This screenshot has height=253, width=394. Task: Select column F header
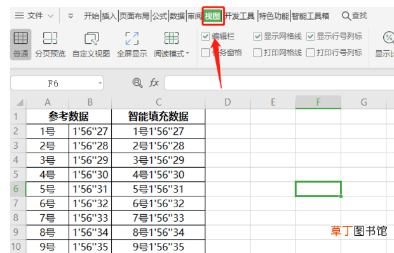(x=318, y=102)
